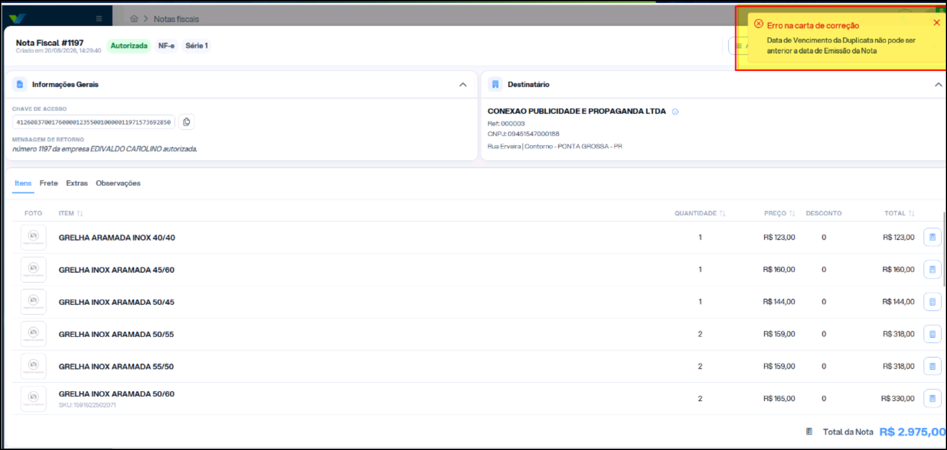Select the Itens tab
Viewport: 947px width, 450px height.
[23, 183]
